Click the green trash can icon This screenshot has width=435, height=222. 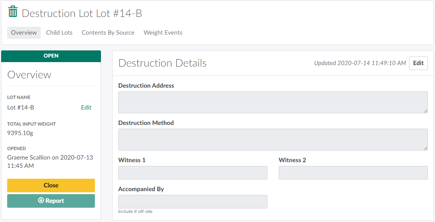pos(13,12)
